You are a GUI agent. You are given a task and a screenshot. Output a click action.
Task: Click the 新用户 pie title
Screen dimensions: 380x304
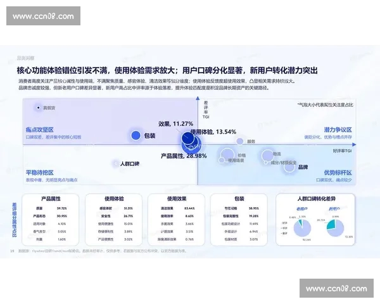(334, 209)
